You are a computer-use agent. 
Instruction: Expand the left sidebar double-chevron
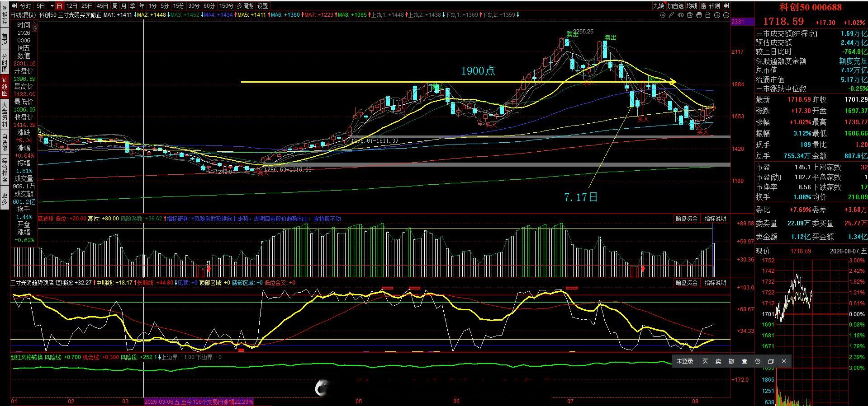point(5,7)
